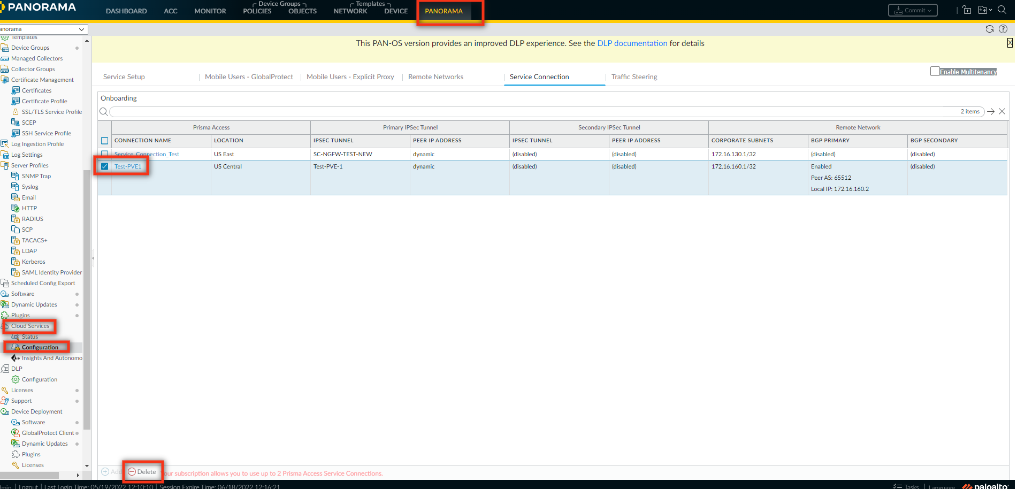Click the search magnifier in top bar
Image resolution: width=1017 pixels, height=489 pixels.
(1002, 10)
